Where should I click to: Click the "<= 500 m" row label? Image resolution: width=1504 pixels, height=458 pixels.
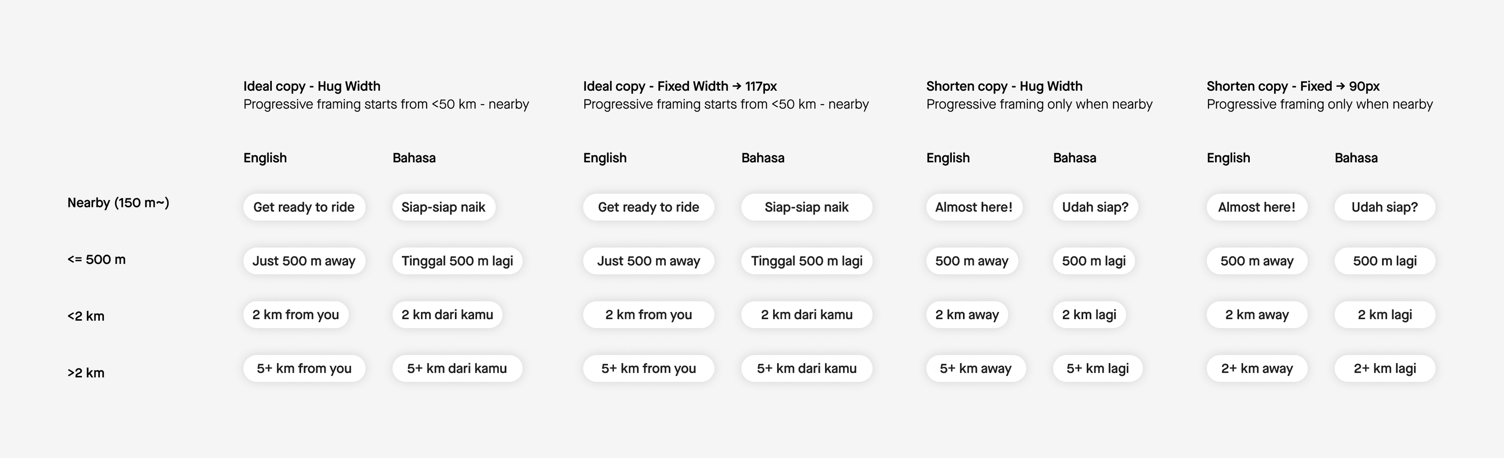coord(96,260)
